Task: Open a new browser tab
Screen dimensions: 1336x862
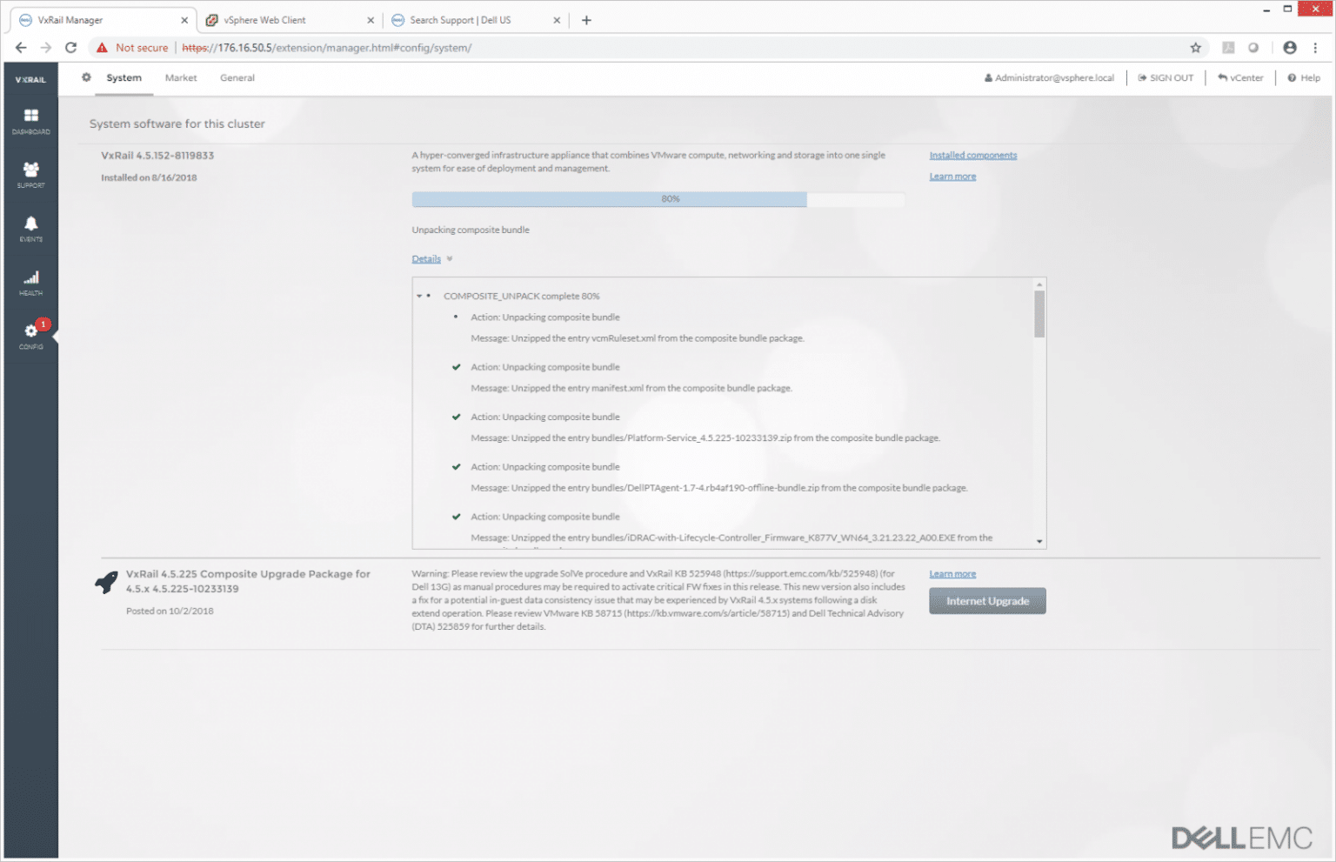Action: point(586,20)
